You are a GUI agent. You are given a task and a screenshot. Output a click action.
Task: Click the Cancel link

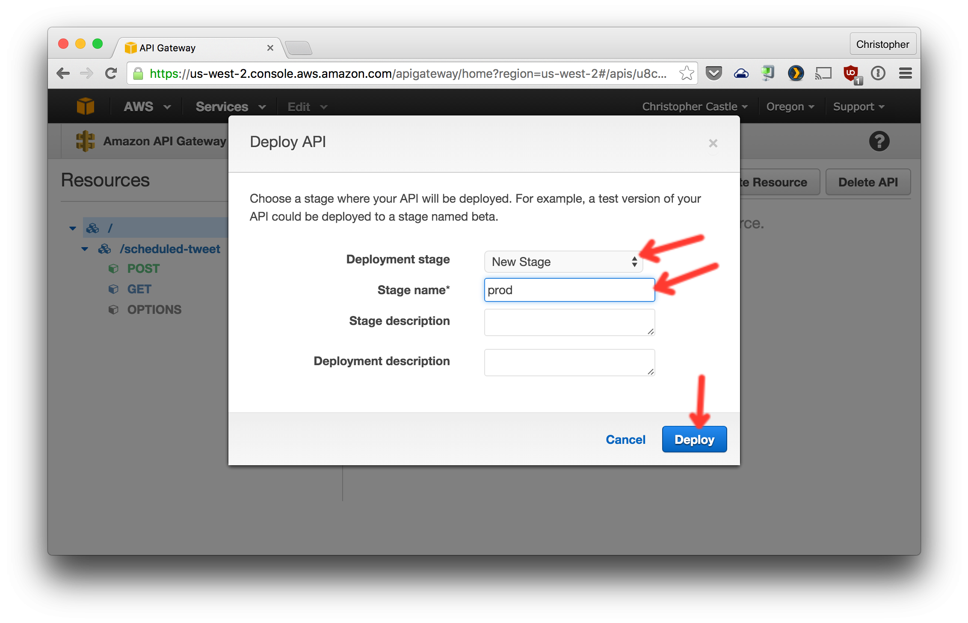pos(625,439)
